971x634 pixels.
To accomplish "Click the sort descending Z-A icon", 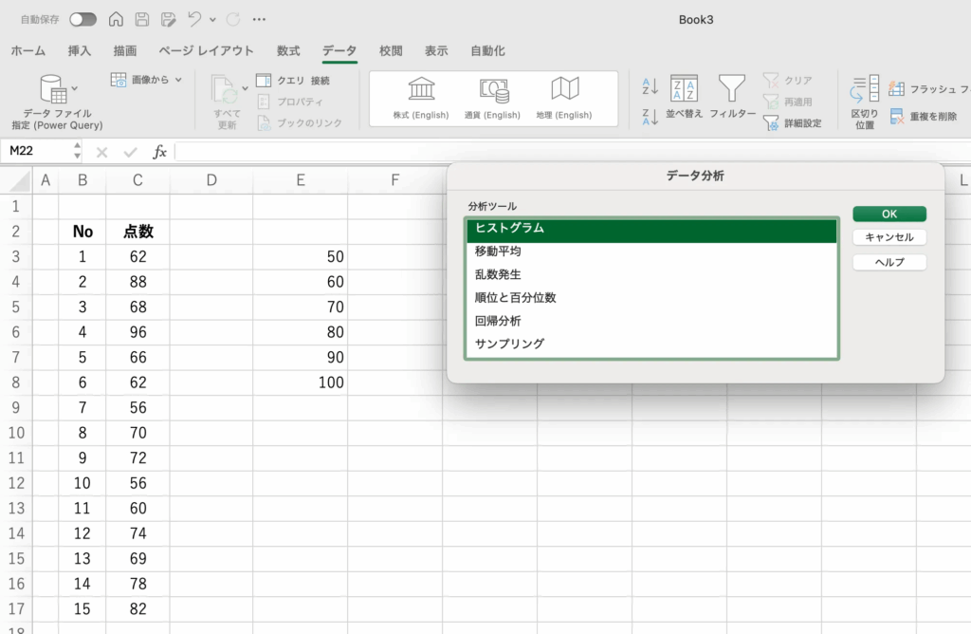I will [650, 117].
